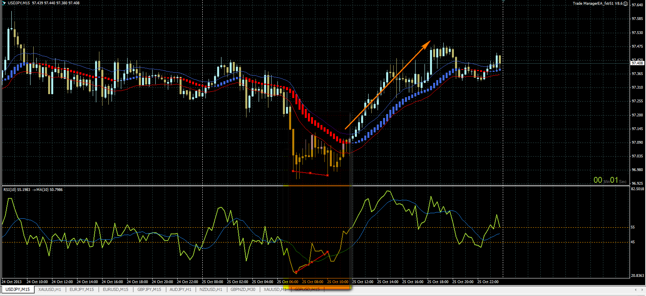Click the RSI level 55 label
This screenshot has width=646, height=296.
tap(633, 227)
